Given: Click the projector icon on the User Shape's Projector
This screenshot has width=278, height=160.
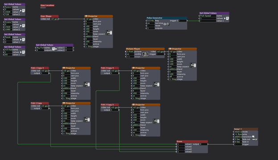Looking at the screenshot, I should click(109, 33).
